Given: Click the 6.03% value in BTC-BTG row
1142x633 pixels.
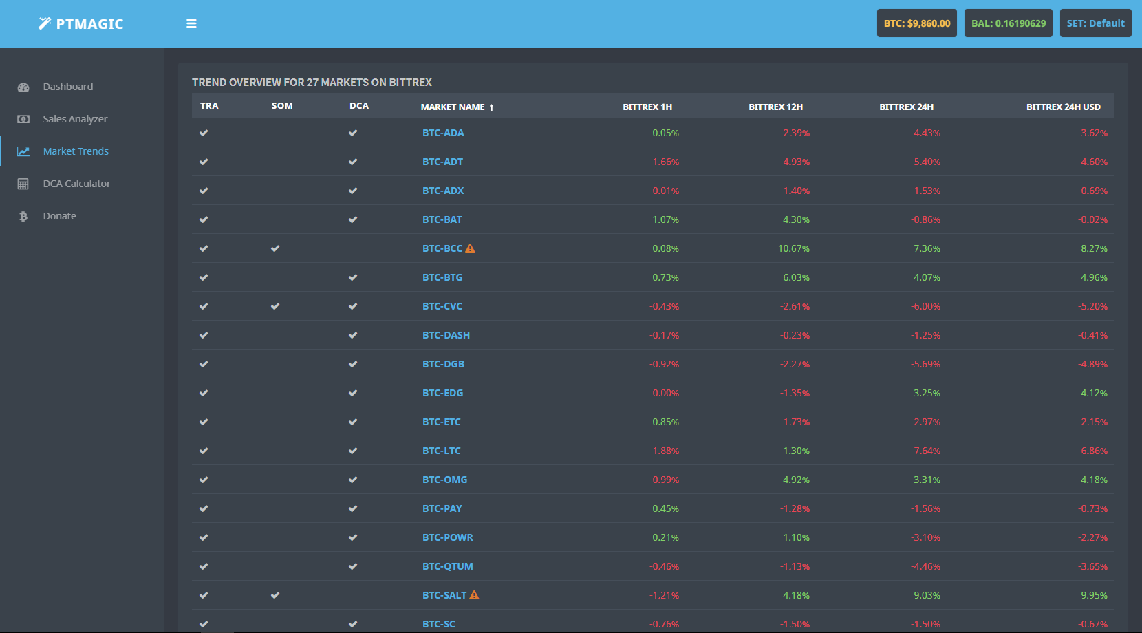Looking at the screenshot, I should point(796,277).
